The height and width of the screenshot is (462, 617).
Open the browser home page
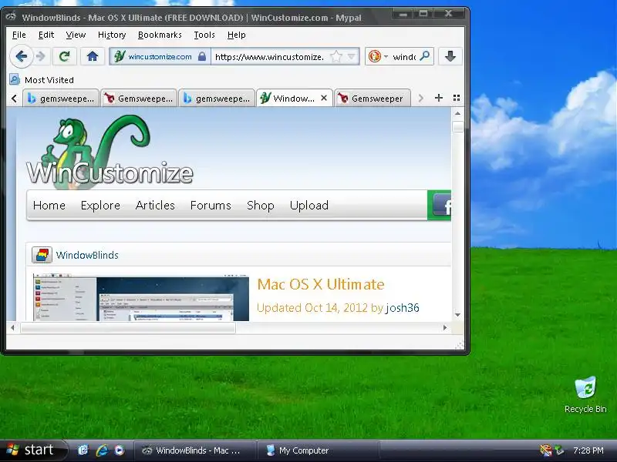pos(93,56)
